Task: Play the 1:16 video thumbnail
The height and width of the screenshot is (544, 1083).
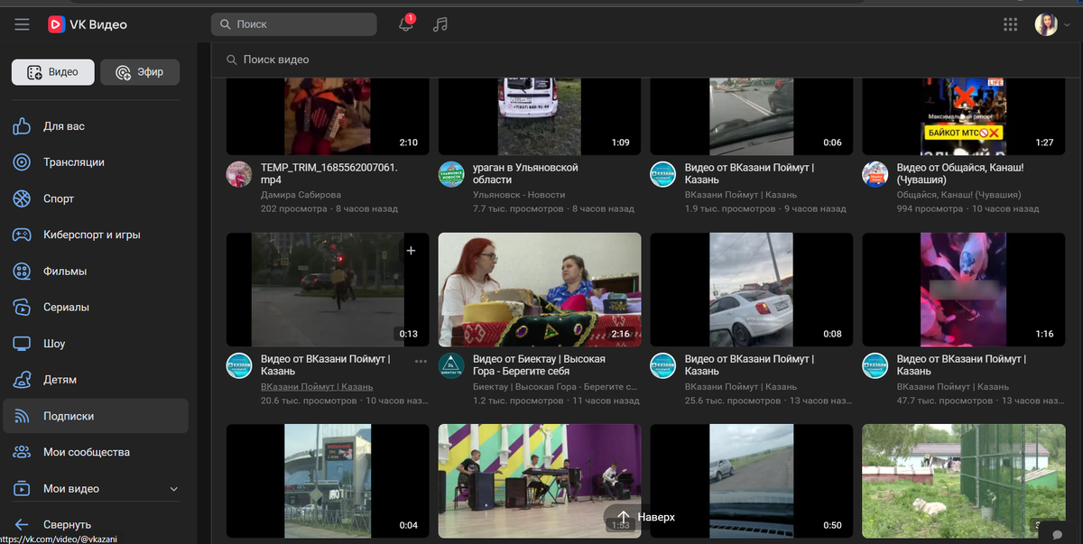Action: (964, 290)
